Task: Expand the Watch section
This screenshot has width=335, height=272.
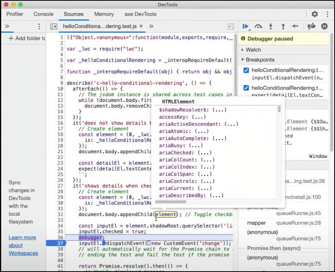Action: pyautogui.click(x=243, y=50)
